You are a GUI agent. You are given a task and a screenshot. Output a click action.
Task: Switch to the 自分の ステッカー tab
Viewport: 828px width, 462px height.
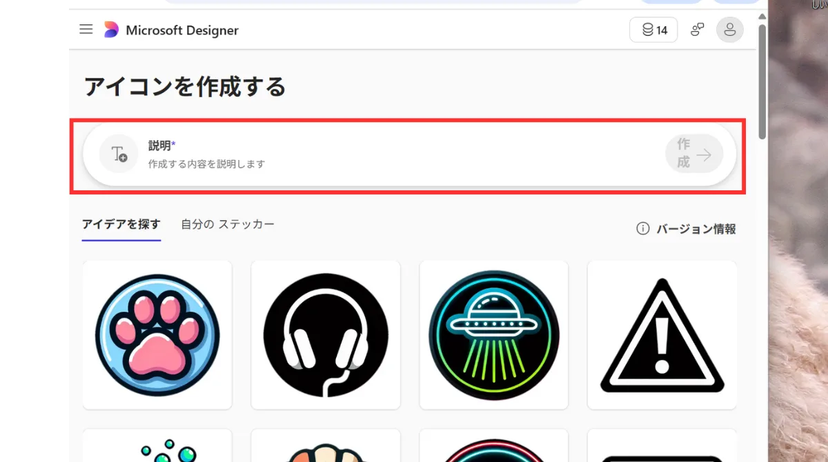click(x=228, y=224)
